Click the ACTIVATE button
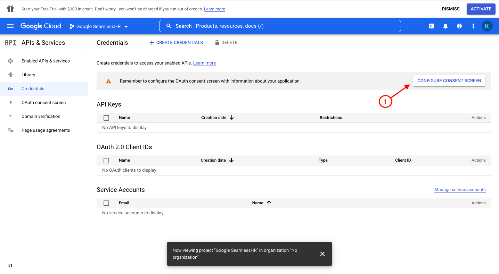 point(481,9)
